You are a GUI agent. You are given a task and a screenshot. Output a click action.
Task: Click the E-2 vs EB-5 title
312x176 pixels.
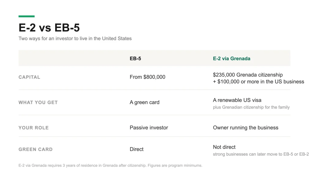49,27
